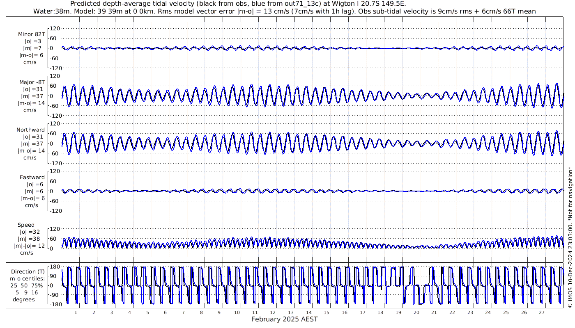This screenshot has height=328, width=575.
Task: Click the 'degrees' unit label
Action: (24, 299)
